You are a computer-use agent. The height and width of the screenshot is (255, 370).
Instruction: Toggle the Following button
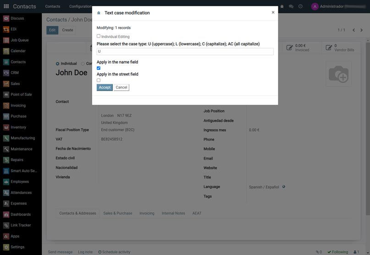coord(337,252)
